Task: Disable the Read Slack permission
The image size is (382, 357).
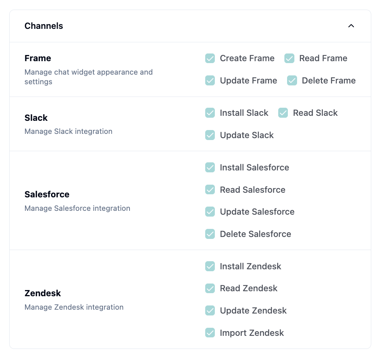Action: (283, 113)
